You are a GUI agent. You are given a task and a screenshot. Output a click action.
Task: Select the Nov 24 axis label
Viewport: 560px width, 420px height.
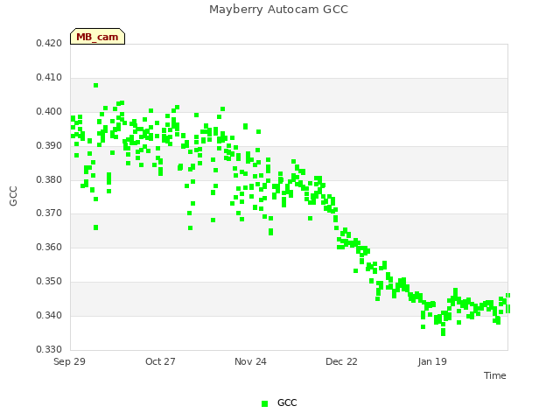pyautogui.click(x=250, y=361)
